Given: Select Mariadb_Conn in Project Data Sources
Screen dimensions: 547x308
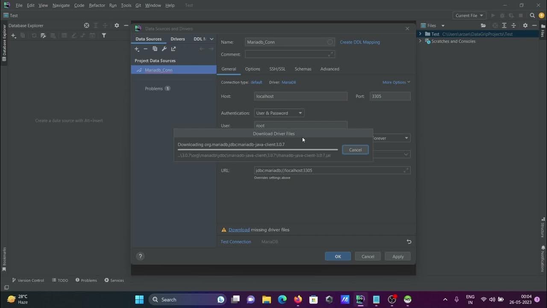Looking at the screenshot, I should (174, 70).
